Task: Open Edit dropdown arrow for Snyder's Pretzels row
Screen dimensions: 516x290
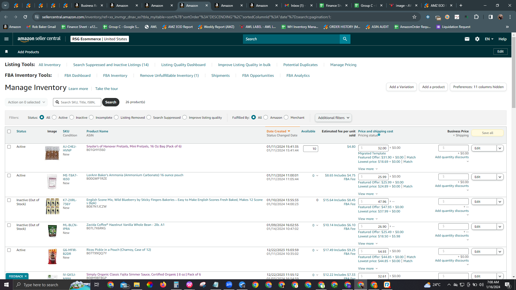Action: (500, 148)
